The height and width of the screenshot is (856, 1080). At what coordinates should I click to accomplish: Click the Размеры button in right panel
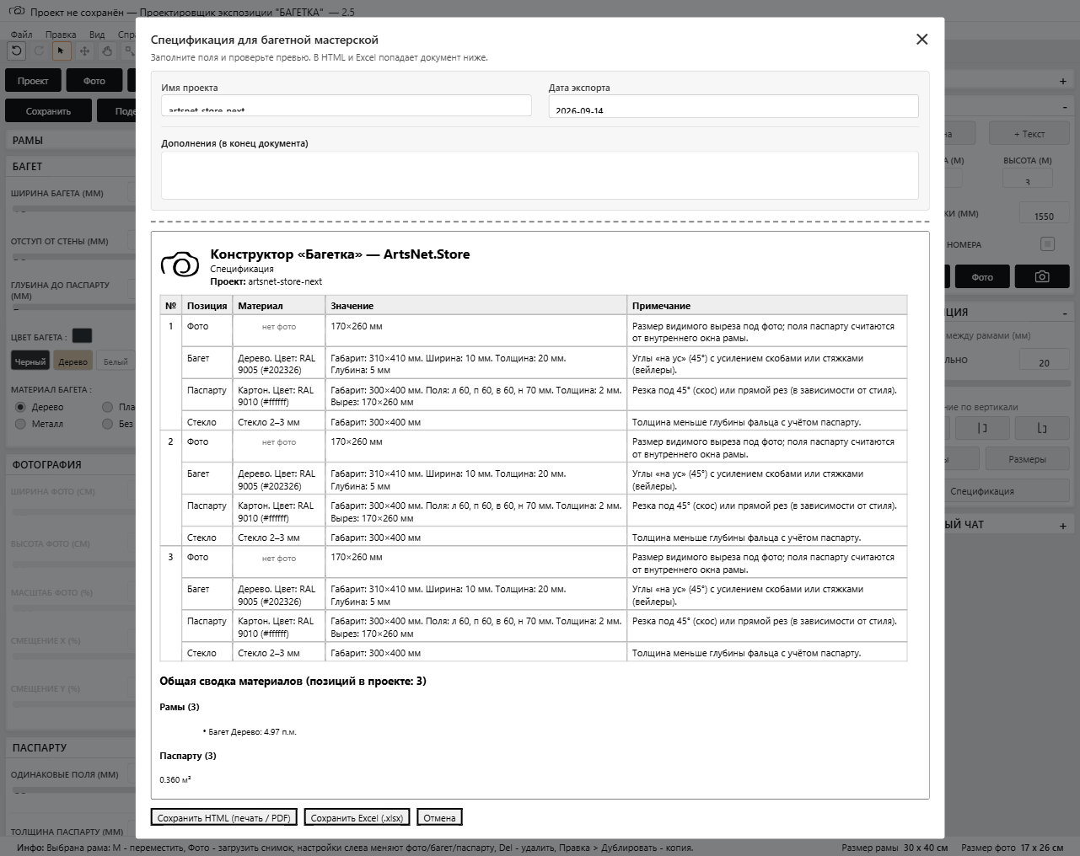tap(1027, 459)
